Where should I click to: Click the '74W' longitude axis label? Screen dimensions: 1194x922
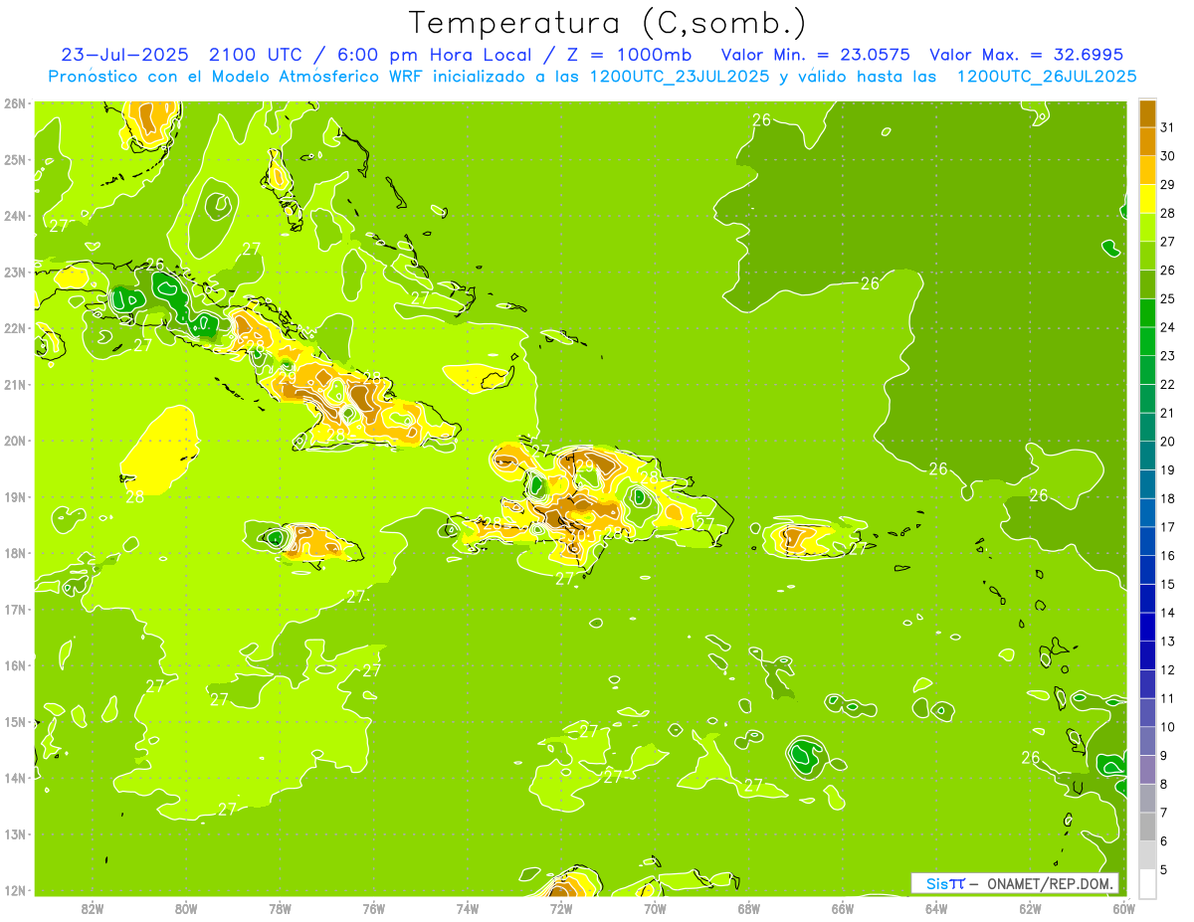[x=467, y=909]
